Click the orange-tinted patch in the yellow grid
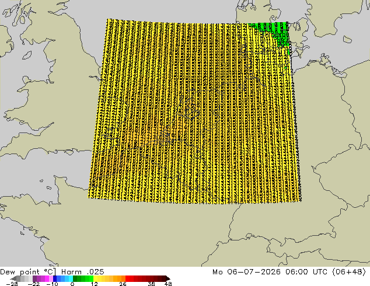 pyautogui.click(x=144, y=137)
